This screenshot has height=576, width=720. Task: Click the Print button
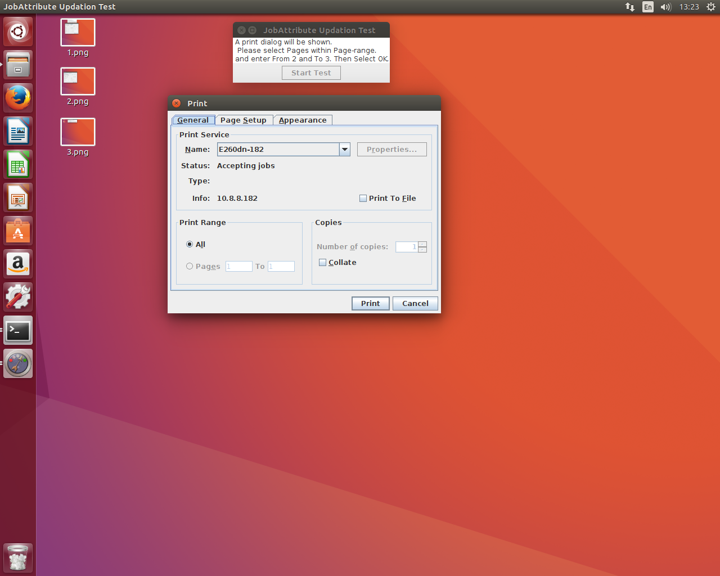370,304
